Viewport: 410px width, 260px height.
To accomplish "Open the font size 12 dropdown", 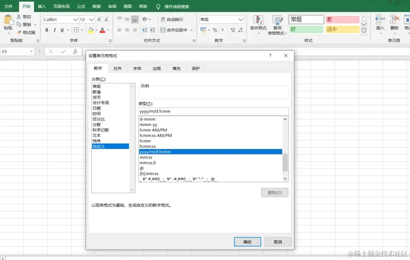I will 91,20.
